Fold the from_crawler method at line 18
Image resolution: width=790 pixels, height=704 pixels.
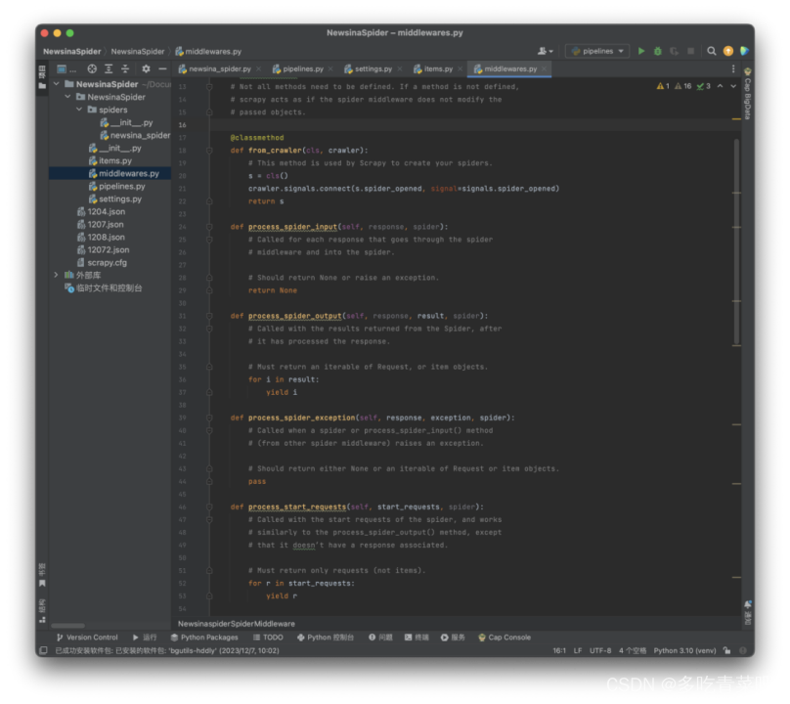pyautogui.click(x=209, y=151)
